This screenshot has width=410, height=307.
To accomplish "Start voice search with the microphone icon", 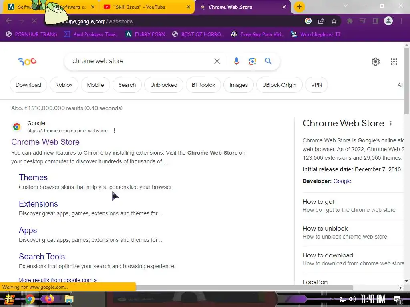I will coord(236,61).
